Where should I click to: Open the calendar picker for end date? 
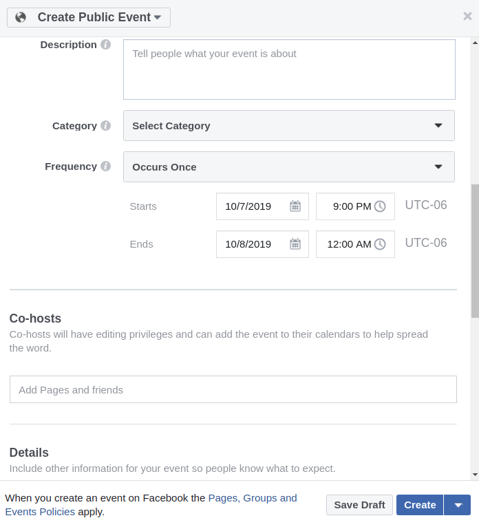point(295,244)
